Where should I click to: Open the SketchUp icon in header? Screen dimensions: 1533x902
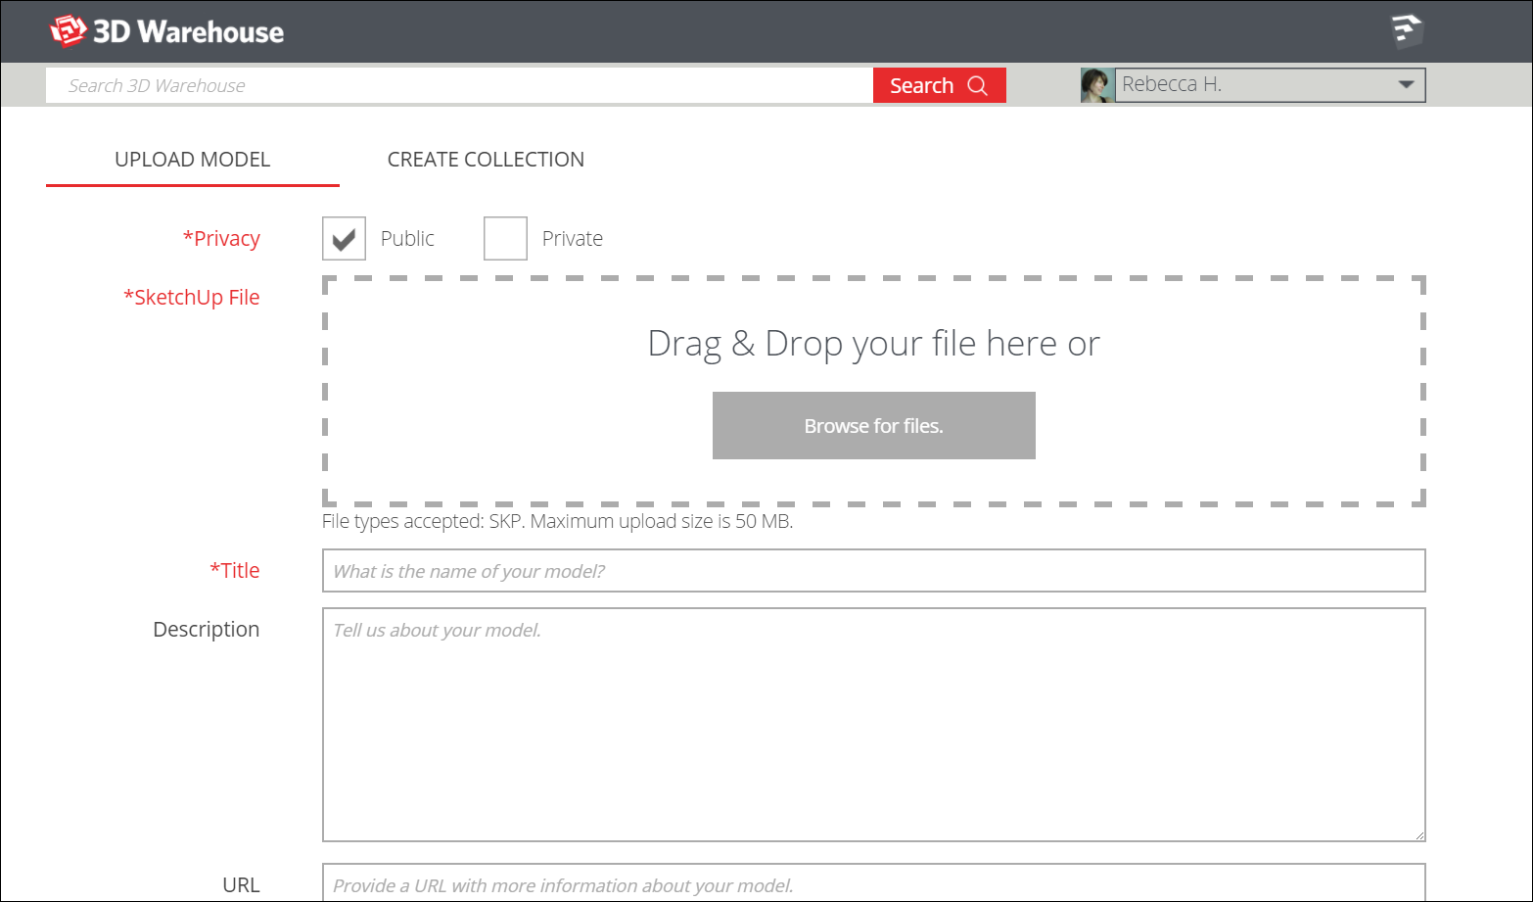(1407, 31)
